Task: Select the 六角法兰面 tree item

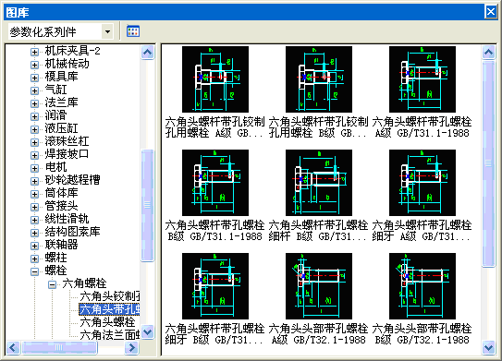Action: [x=110, y=335]
